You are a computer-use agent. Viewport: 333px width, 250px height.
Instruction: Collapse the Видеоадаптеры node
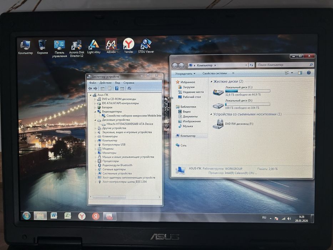pos(95,111)
